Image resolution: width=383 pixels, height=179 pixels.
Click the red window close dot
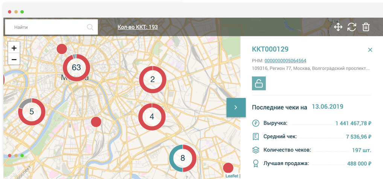[x=9, y=12]
